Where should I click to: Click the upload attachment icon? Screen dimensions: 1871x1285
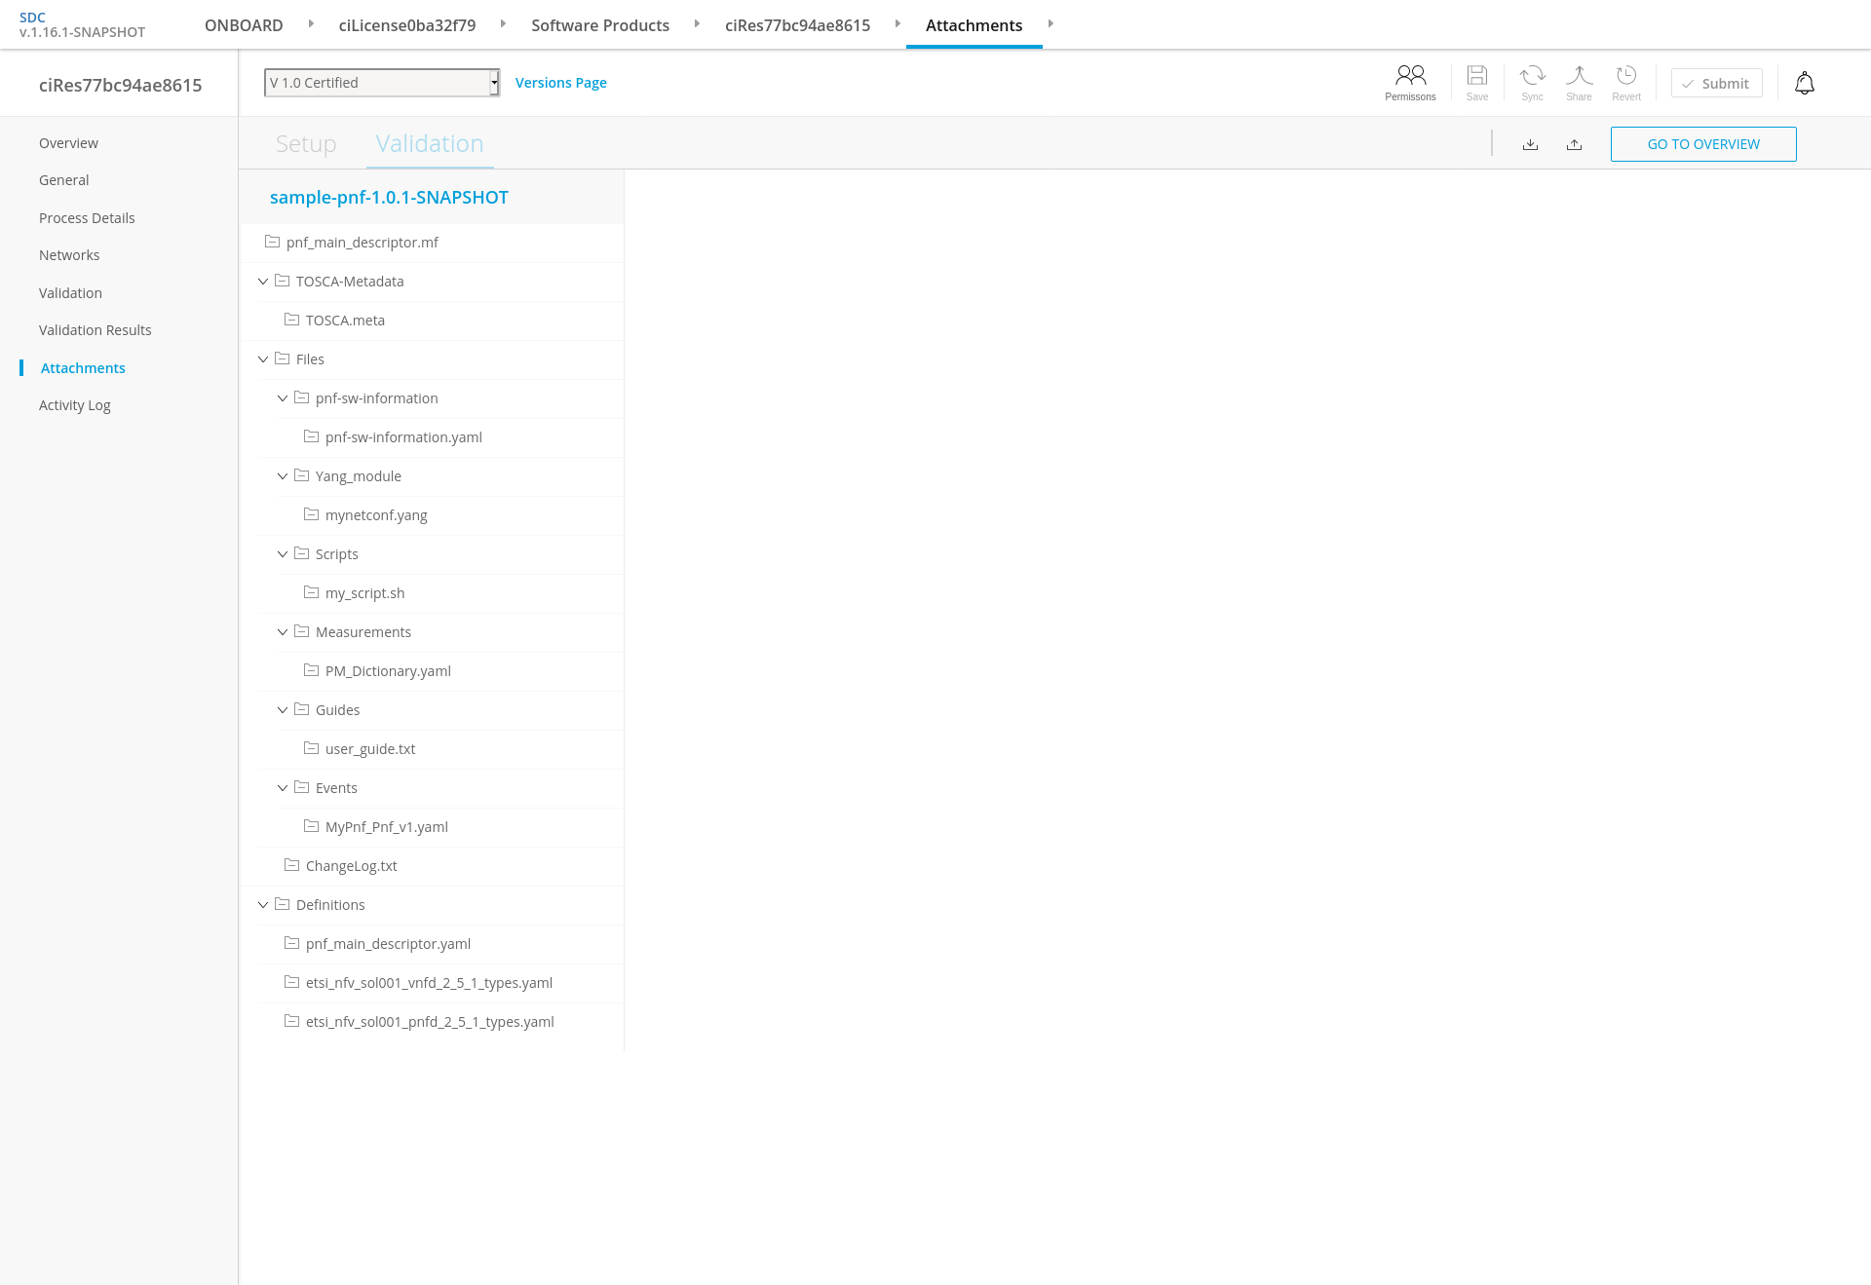point(1574,144)
